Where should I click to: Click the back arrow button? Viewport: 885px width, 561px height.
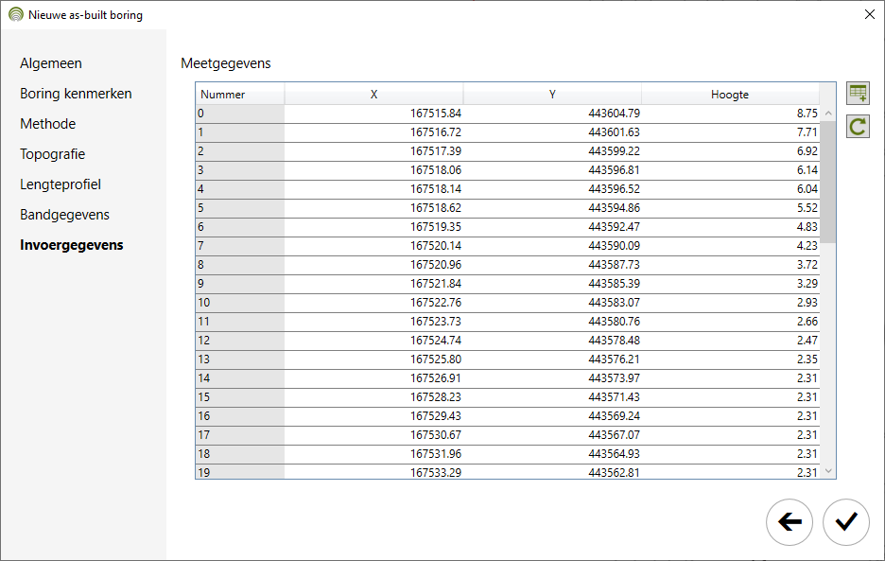pos(790,522)
